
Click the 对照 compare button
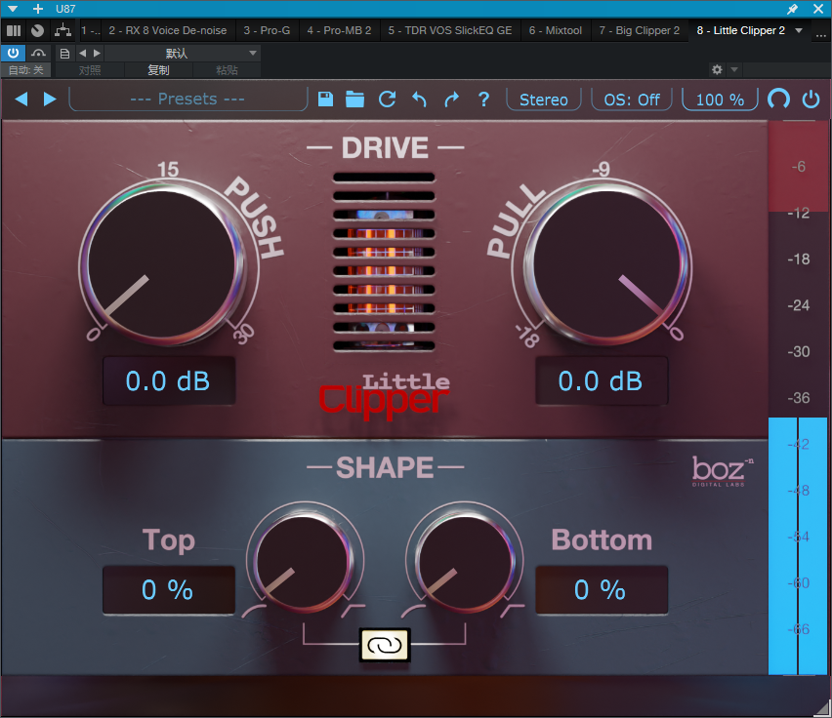[x=90, y=70]
